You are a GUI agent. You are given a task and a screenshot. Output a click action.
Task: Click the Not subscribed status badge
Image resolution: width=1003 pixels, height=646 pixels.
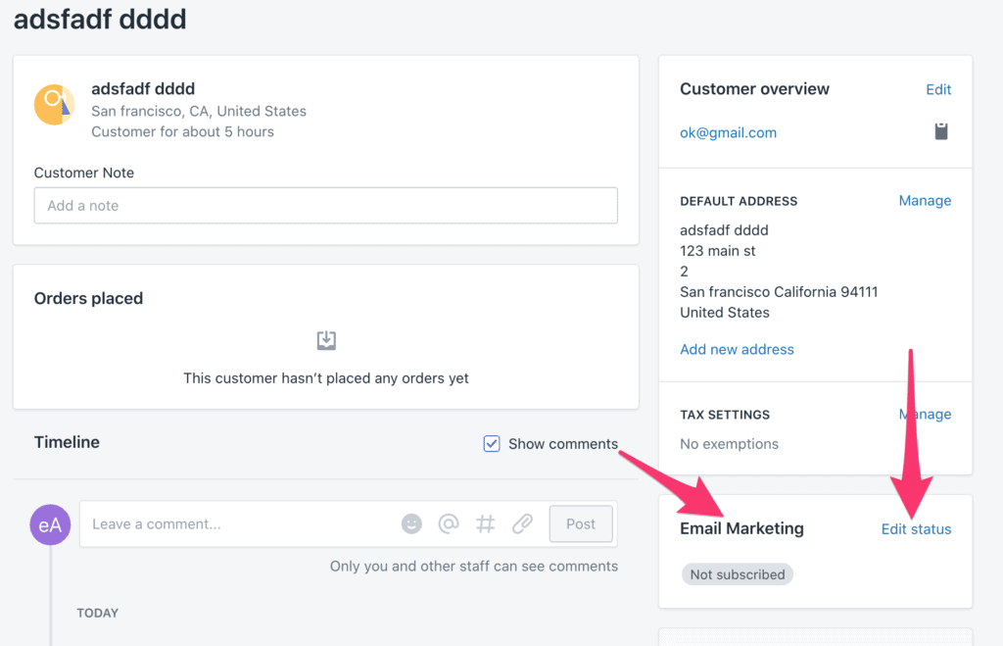pos(737,574)
